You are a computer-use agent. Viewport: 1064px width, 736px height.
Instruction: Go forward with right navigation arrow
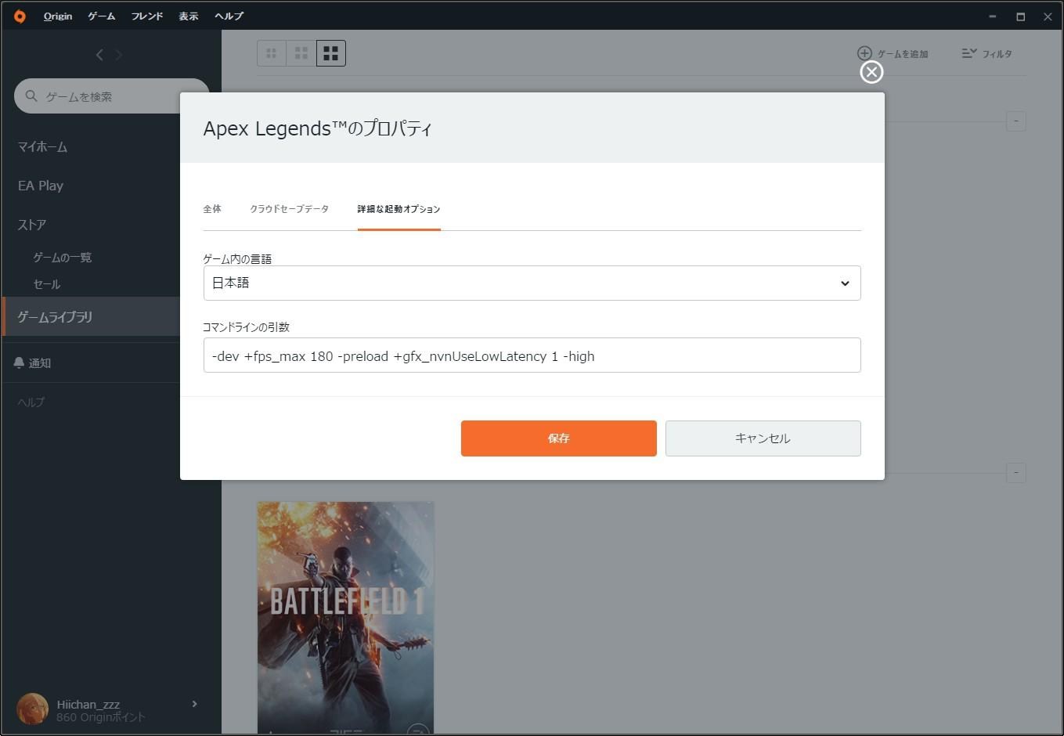[119, 55]
